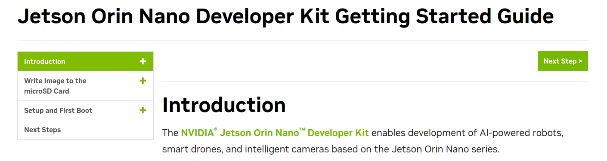Go to Next Steps in the sidebar
Viewport: 607px width, 161px height.
point(85,130)
